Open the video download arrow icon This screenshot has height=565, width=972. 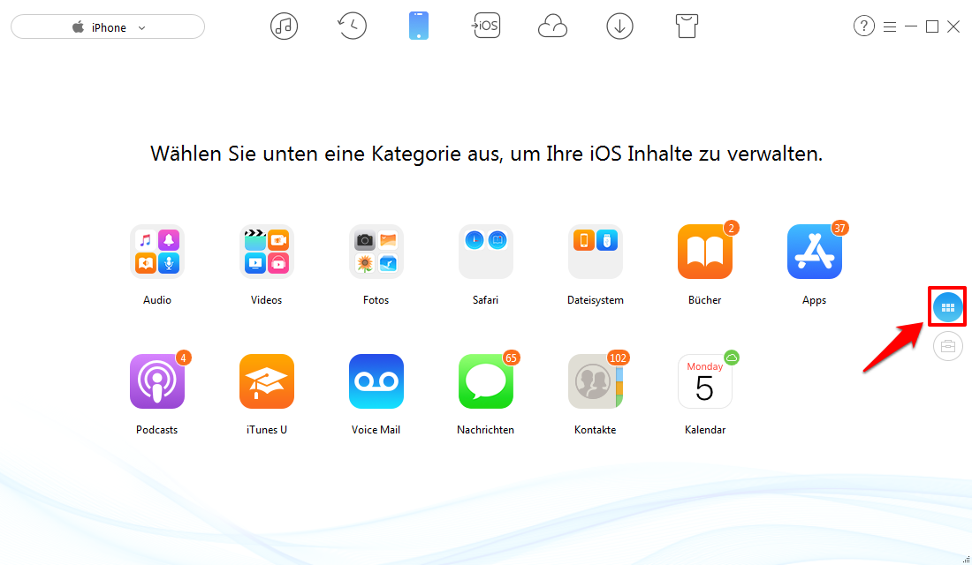(620, 26)
